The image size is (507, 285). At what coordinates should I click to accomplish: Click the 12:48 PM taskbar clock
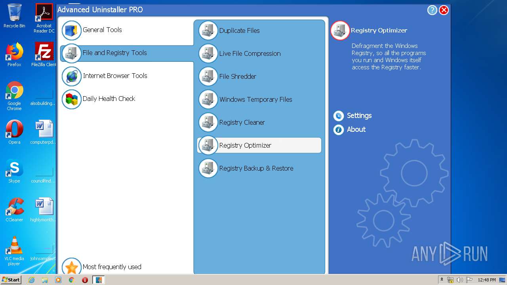(487, 280)
